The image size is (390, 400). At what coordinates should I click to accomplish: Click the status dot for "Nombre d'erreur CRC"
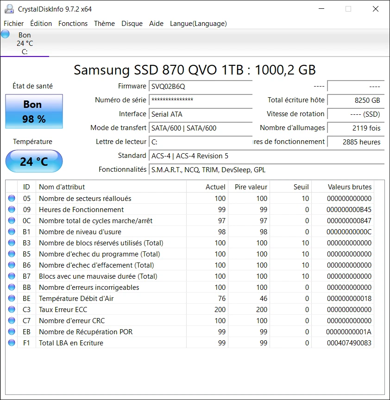pyautogui.click(x=11, y=321)
